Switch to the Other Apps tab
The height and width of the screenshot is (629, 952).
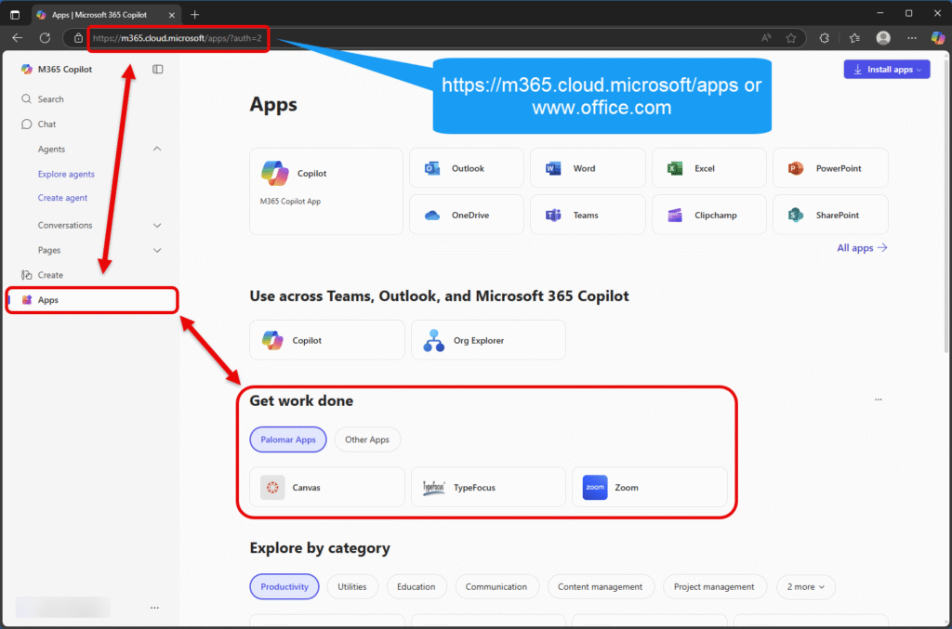coord(366,439)
